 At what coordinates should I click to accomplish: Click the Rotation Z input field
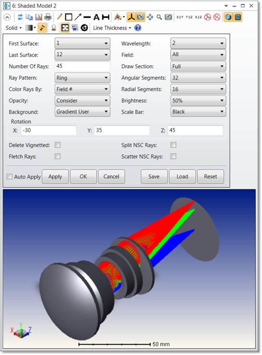coord(195,130)
